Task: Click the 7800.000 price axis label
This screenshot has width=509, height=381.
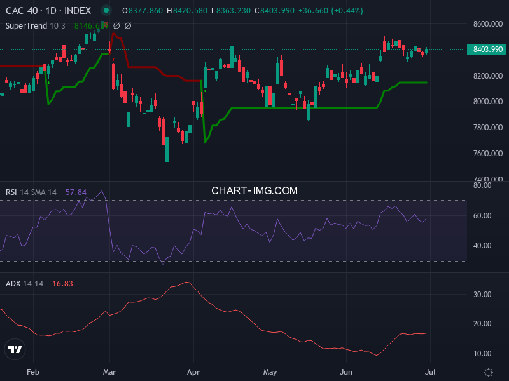Action: click(x=488, y=128)
